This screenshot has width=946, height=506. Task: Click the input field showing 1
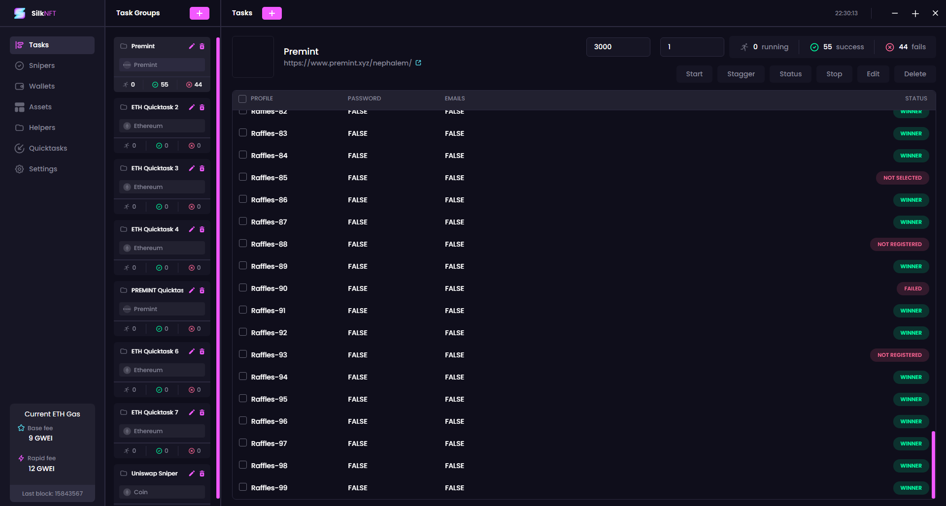click(692, 47)
